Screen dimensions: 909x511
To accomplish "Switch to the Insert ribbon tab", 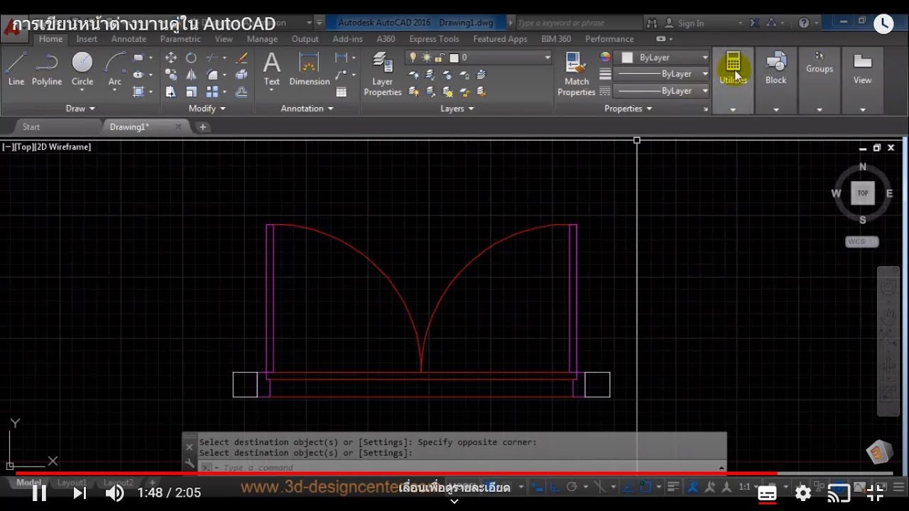I will [x=87, y=39].
